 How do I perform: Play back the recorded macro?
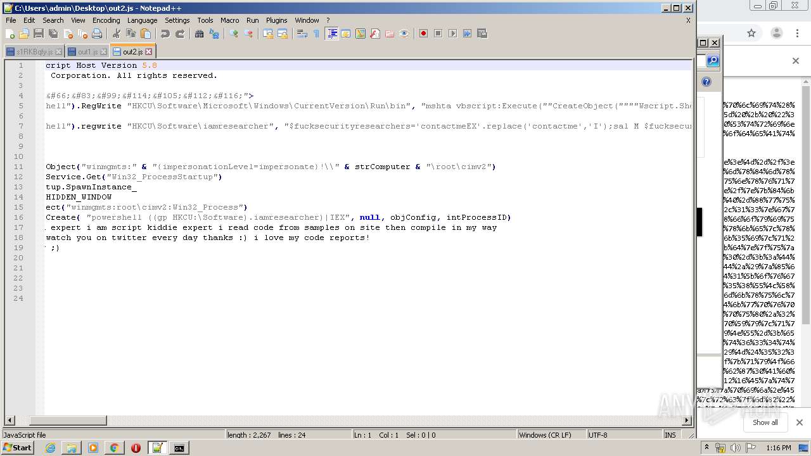point(452,34)
